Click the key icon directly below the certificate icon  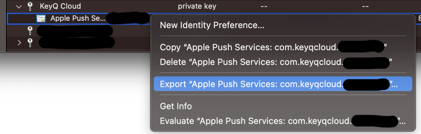tap(30, 31)
